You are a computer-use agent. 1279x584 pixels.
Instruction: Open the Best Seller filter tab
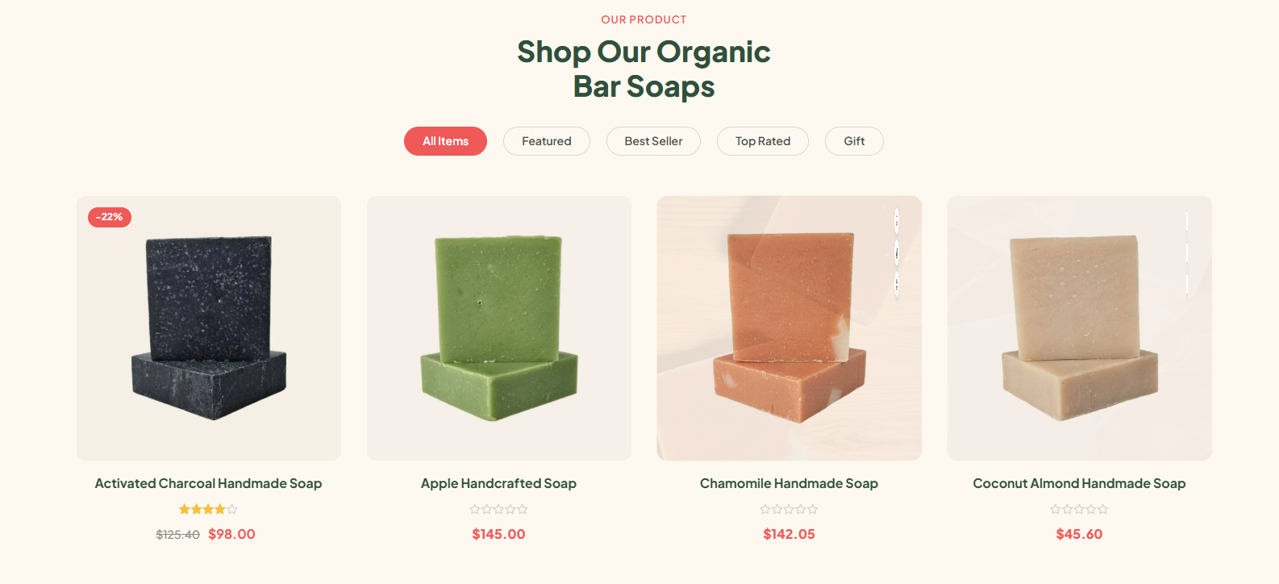tap(653, 141)
